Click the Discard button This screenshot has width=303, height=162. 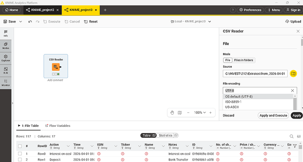point(228,115)
